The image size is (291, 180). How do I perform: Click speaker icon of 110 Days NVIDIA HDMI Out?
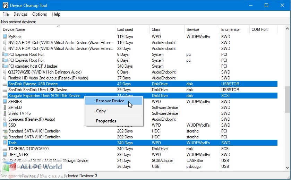(x=5, y=43)
